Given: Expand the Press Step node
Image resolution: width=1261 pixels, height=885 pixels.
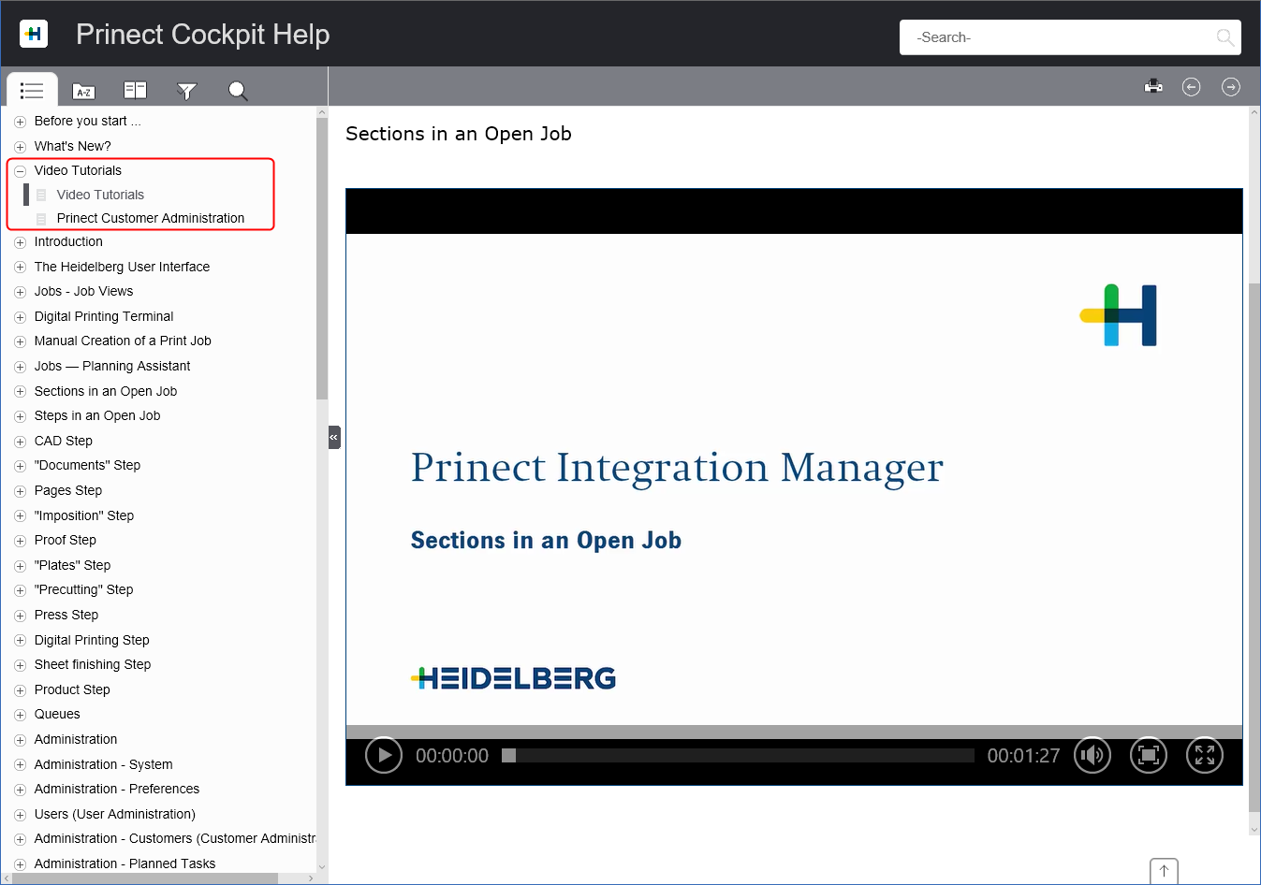Looking at the screenshot, I should coord(20,616).
